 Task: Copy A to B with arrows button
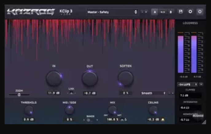[x=163, y=12]
